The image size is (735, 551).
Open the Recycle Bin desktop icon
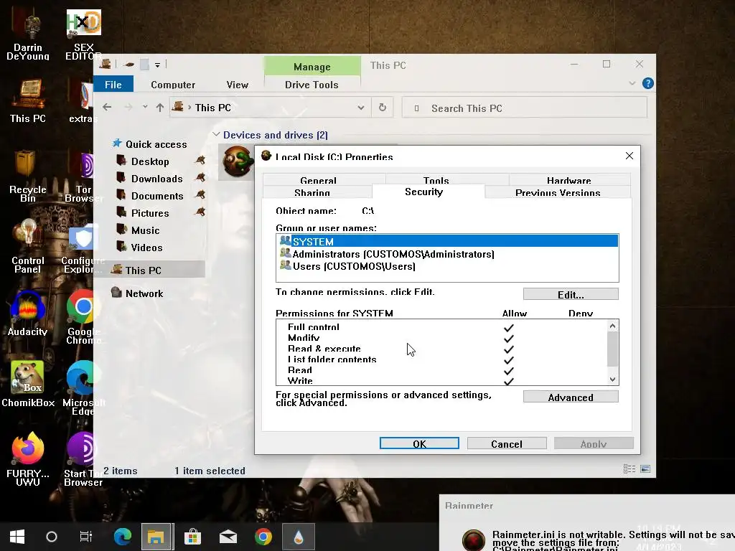[27, 176]
